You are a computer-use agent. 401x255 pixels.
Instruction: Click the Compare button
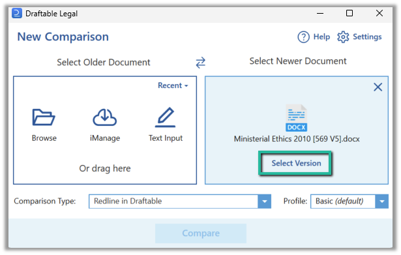201,233
